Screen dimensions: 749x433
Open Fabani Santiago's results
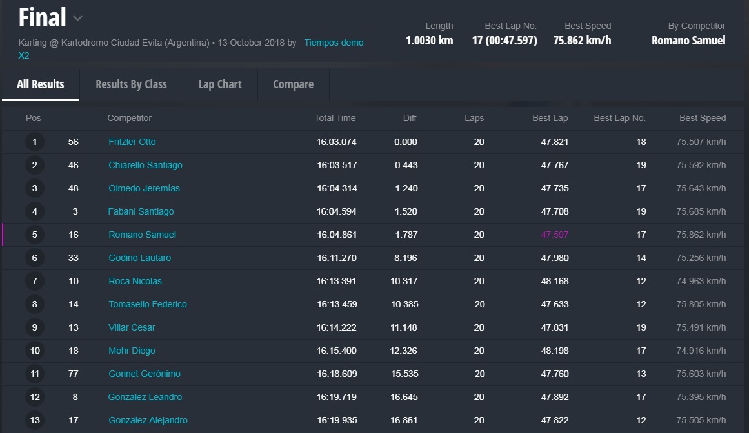141,211
